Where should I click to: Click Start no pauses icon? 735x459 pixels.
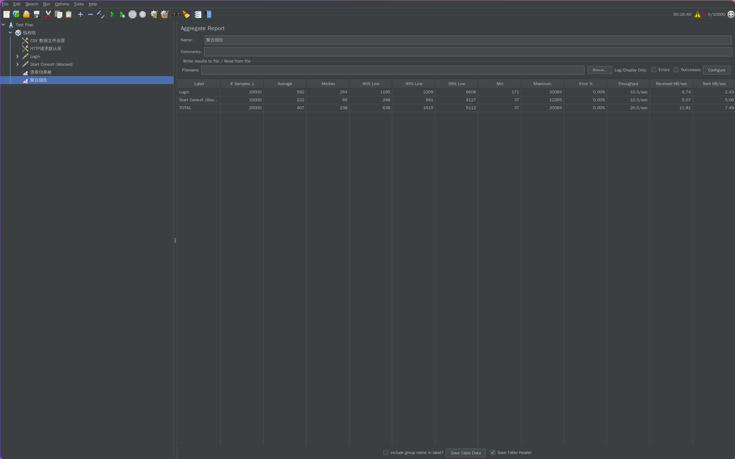point(122,15)
